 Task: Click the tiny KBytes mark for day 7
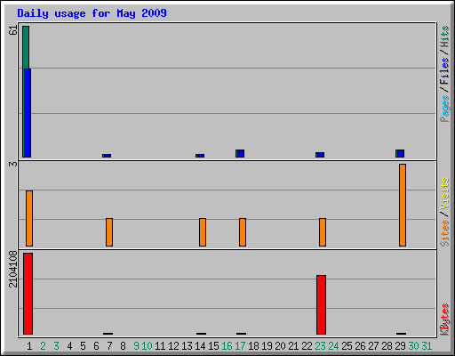click(108, 334)
